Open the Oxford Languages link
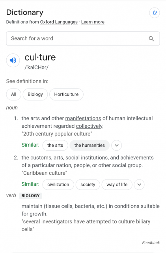Viewport: 166px width, 253px height. (59, 22)
